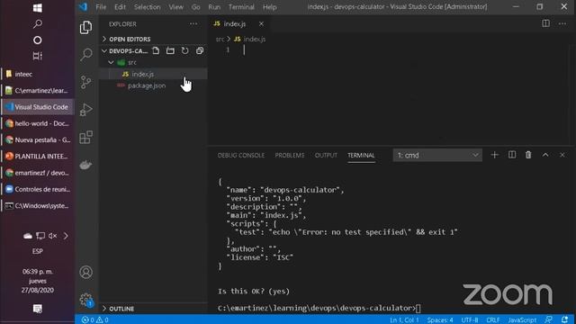Open the Source Control view
The height and width of the screenshot is (324, 576).
(x=86, y=82)
